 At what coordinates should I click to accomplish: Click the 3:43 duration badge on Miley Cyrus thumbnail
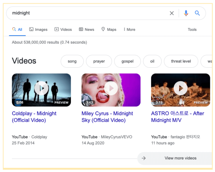89,102
